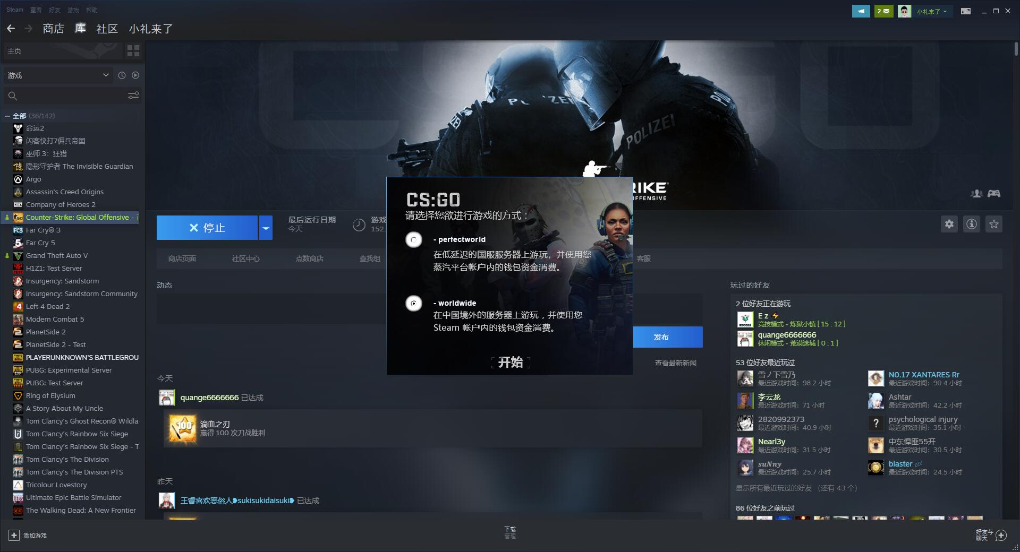
Task: Click the 库 library tab
Action: pyautogui.click(x=80, y=28)
